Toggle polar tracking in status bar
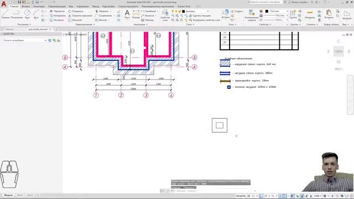Image resolution: width=354 pixels, height=199 pixels. (x=265, y=196)
